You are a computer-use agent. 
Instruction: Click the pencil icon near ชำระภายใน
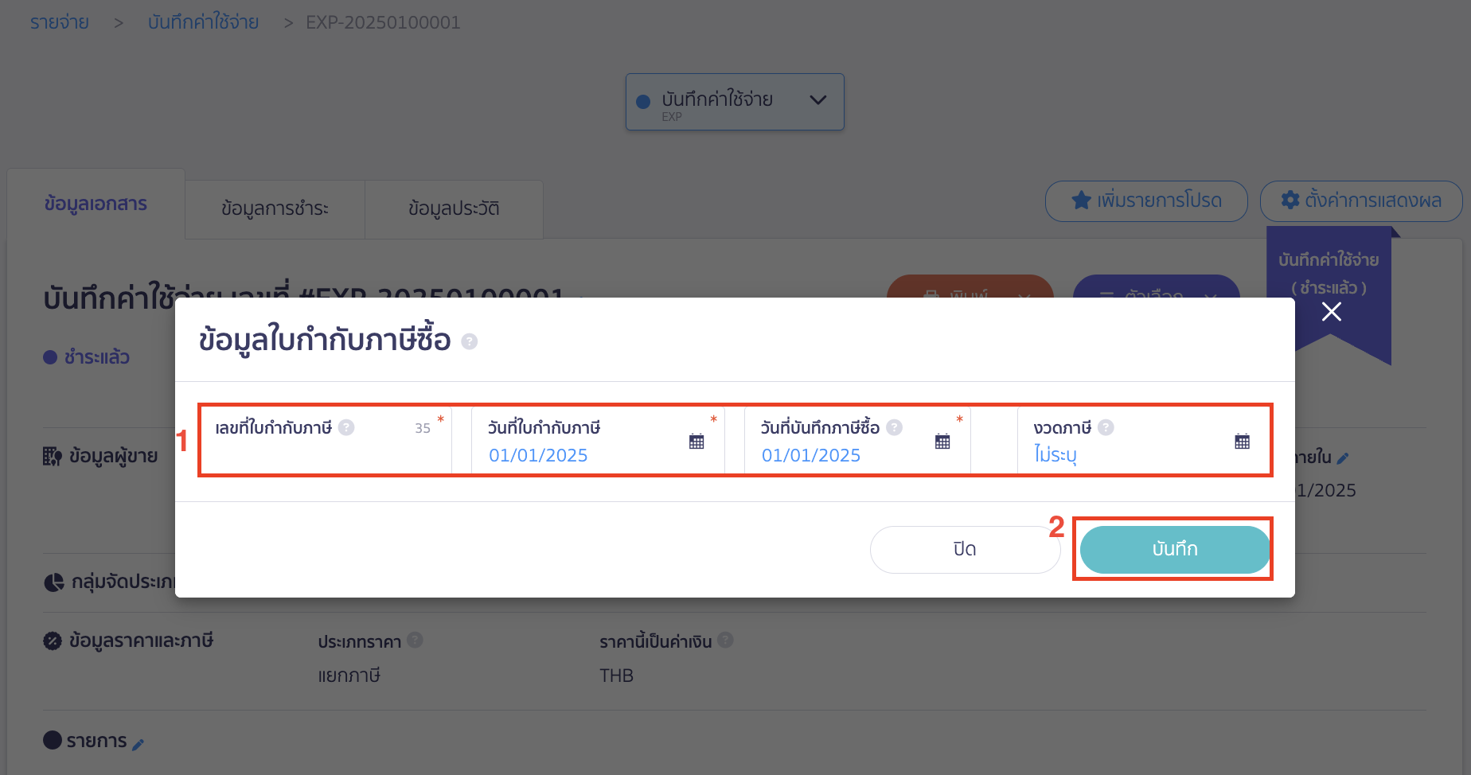[x=1344, y=458]
